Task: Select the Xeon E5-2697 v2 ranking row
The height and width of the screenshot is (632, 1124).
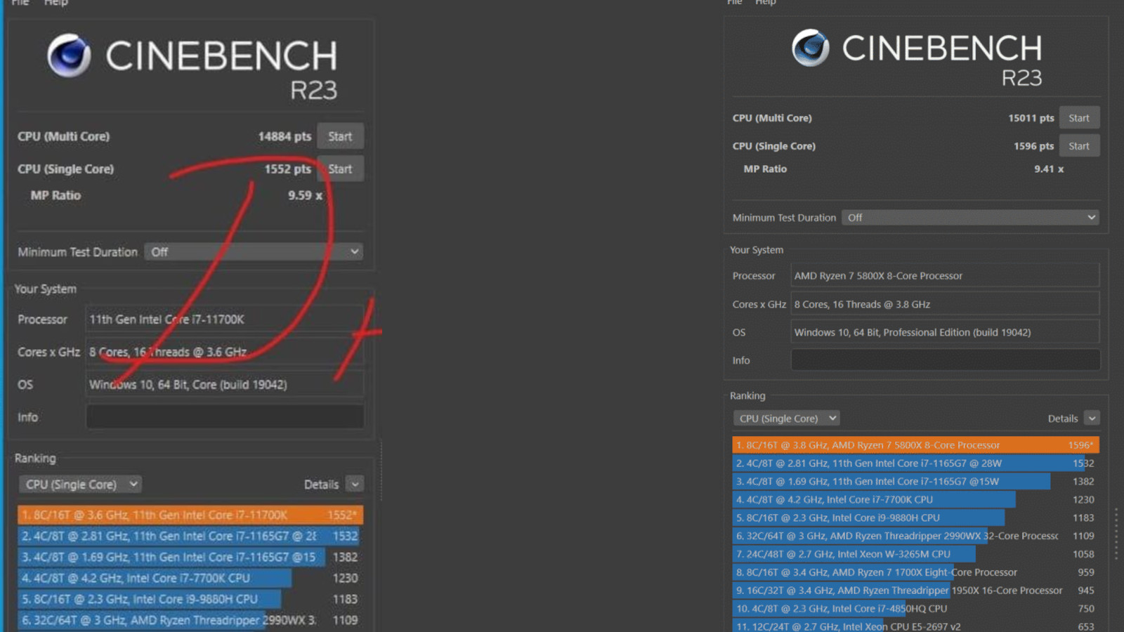Action: [915, 626]
